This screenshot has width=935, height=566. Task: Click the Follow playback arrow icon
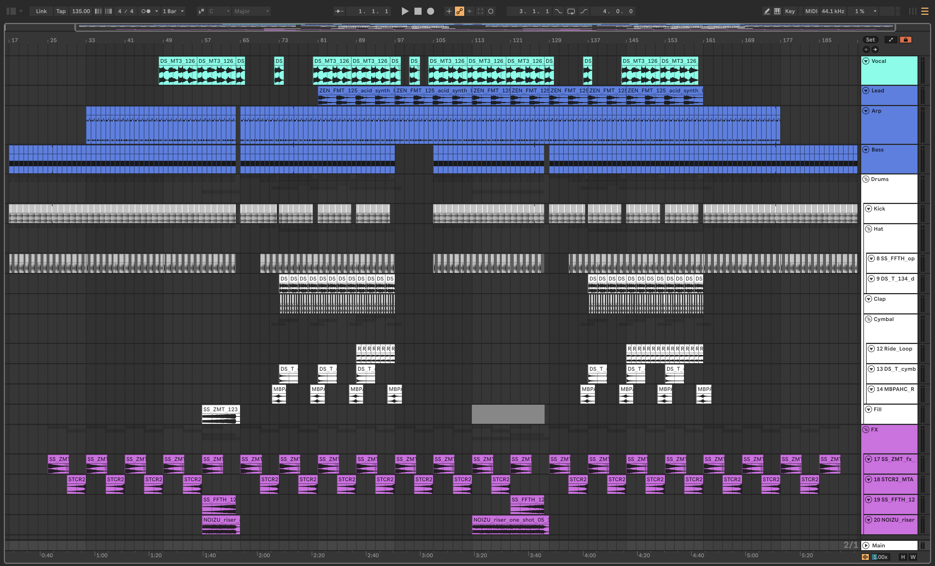339,11
